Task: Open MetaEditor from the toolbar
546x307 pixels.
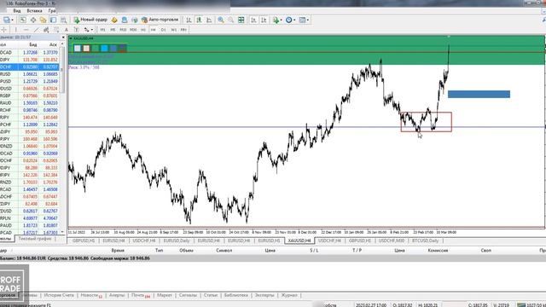Action: point(114,20)
